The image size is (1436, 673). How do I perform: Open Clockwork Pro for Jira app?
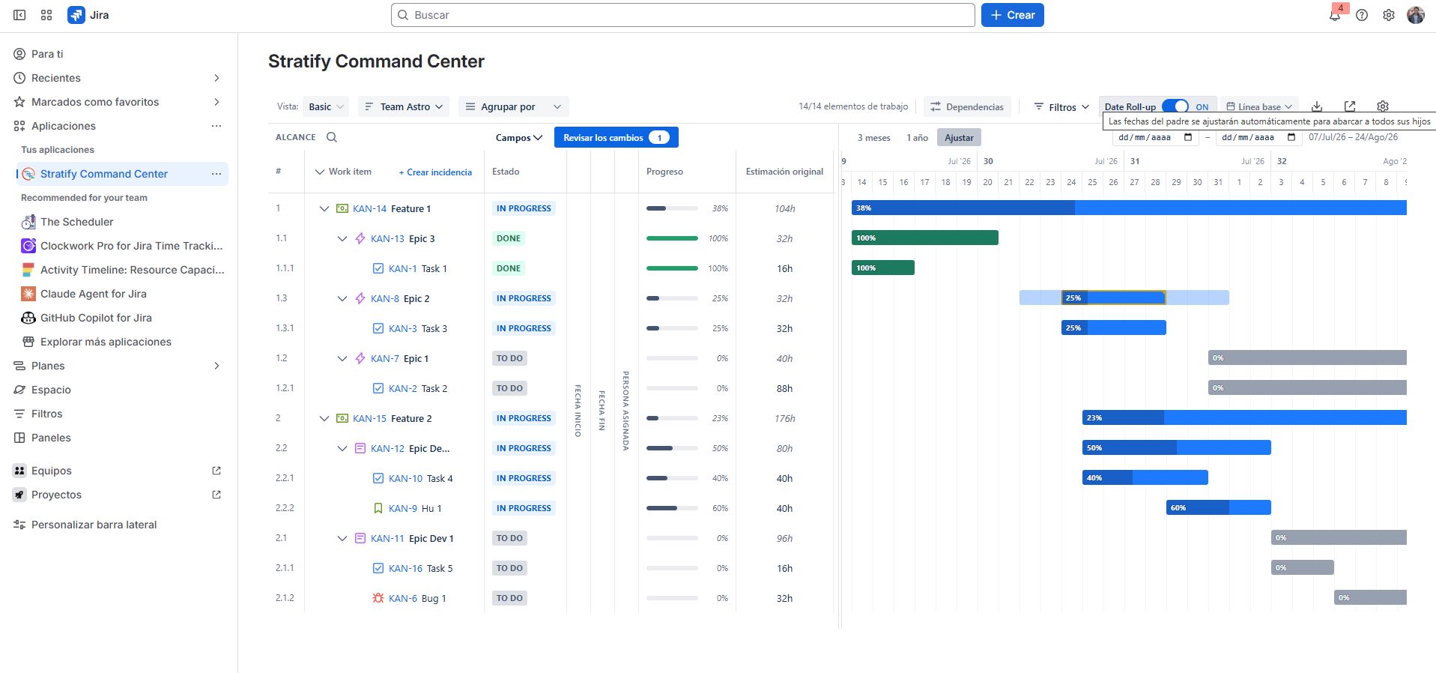[121, 246]
